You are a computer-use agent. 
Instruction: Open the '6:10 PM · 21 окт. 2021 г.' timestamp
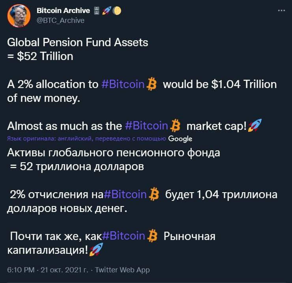[48, 270]
